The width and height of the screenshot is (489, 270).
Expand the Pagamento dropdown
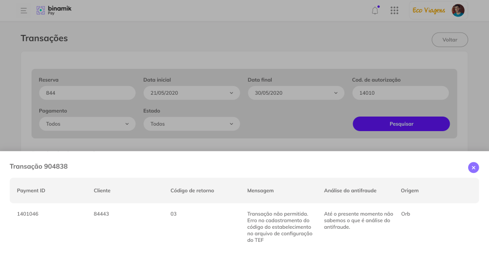click(87, 124)
